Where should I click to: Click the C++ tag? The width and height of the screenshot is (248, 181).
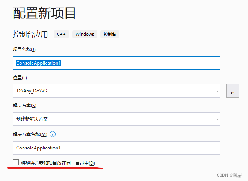pos(61,34)
